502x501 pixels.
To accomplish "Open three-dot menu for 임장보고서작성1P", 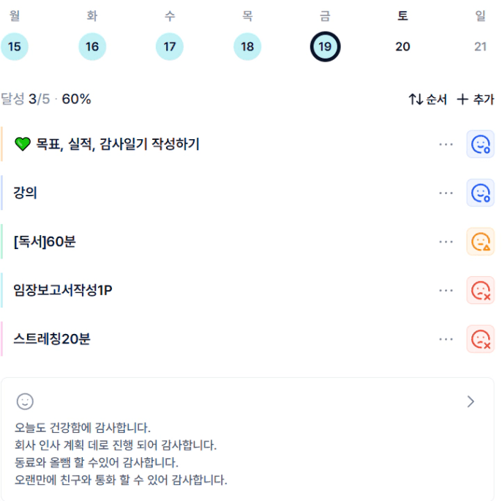I will click(x=446, y=290).
